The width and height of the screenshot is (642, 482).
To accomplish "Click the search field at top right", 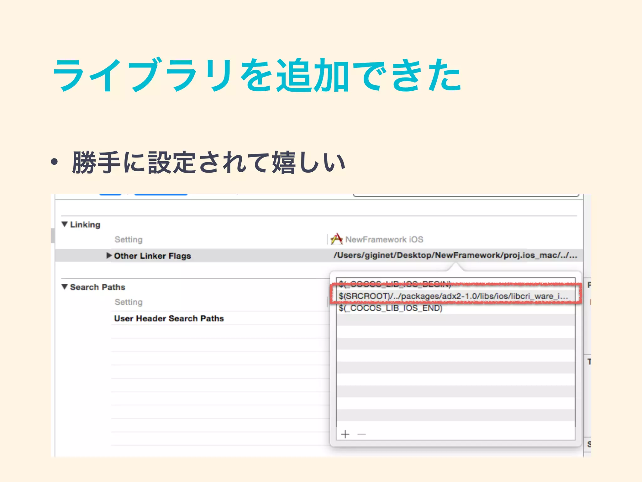I will 466,195.
